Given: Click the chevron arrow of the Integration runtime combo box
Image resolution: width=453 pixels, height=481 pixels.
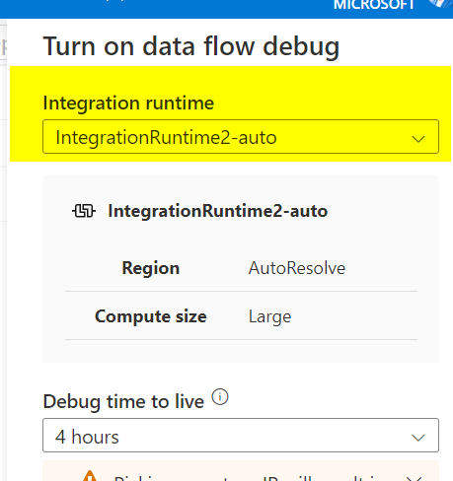Looking at the screenshot, I should click(418, 139).
